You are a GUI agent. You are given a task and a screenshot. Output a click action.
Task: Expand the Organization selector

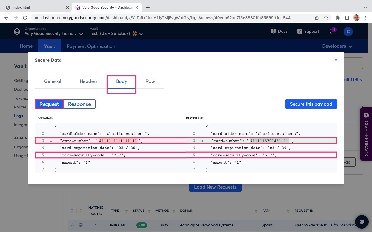coord(81,34)
